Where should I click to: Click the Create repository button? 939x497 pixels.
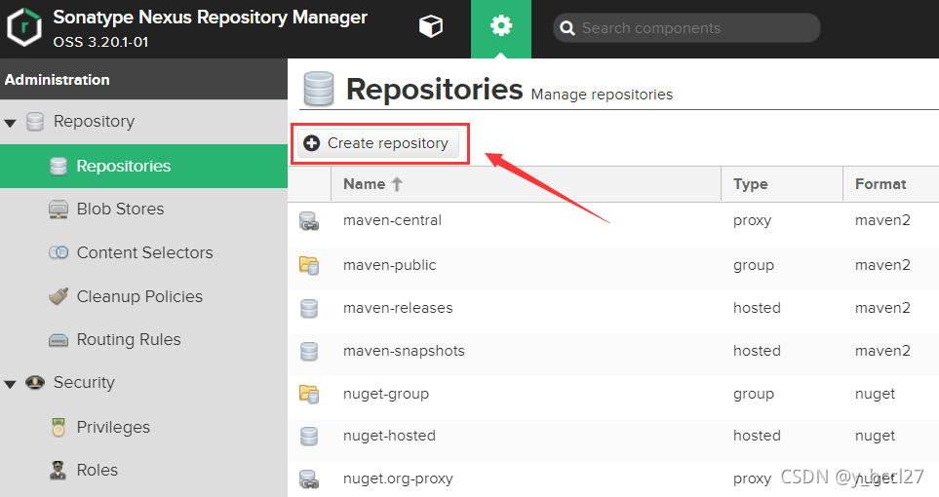(378, 143)
